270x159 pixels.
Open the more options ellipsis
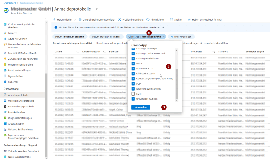103,9
